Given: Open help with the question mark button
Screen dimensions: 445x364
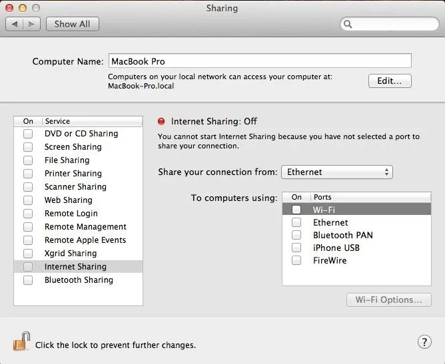Looking at the screenshot, I should point(424,342).
